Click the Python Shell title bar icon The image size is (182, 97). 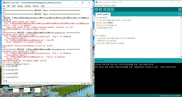click(x=4, y=3)
